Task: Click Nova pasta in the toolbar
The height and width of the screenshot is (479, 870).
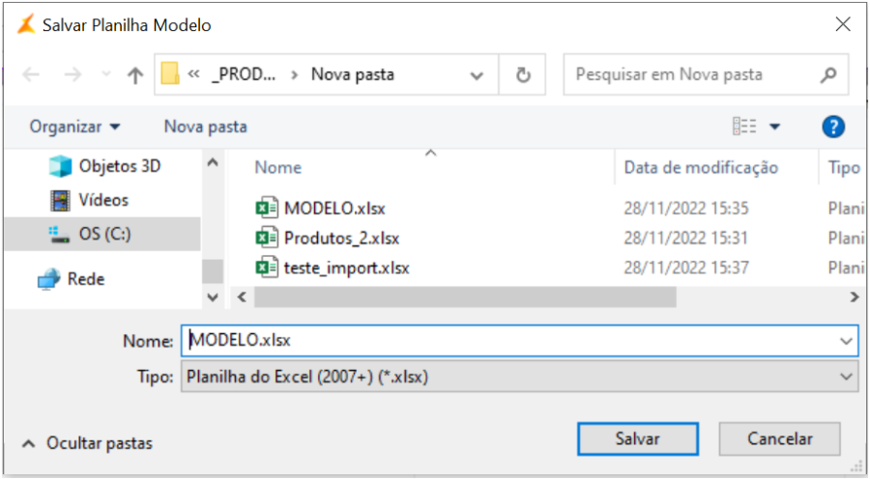Action: (205, 127)
